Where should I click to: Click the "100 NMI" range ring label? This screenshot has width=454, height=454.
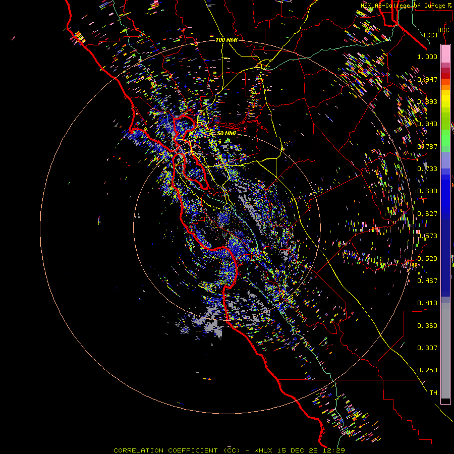(x=226, y=40)
